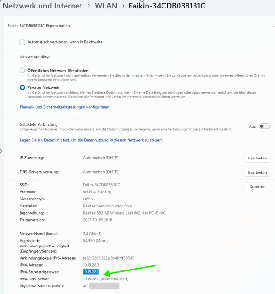This screenshot has width=275, height=294.
Task: Click the IPv4-DNS-Server value
Action: click(105, 279)
